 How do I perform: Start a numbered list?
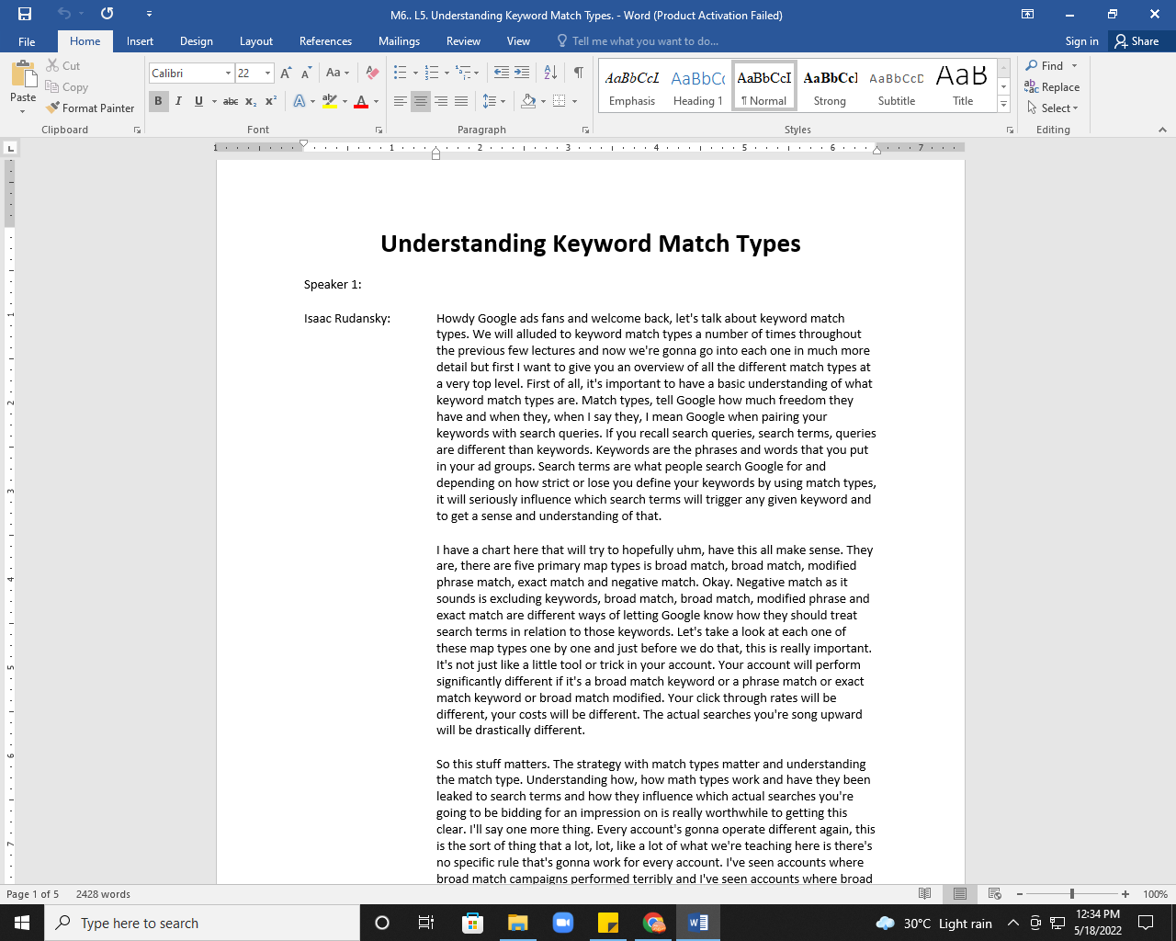[x=431, y=74]
